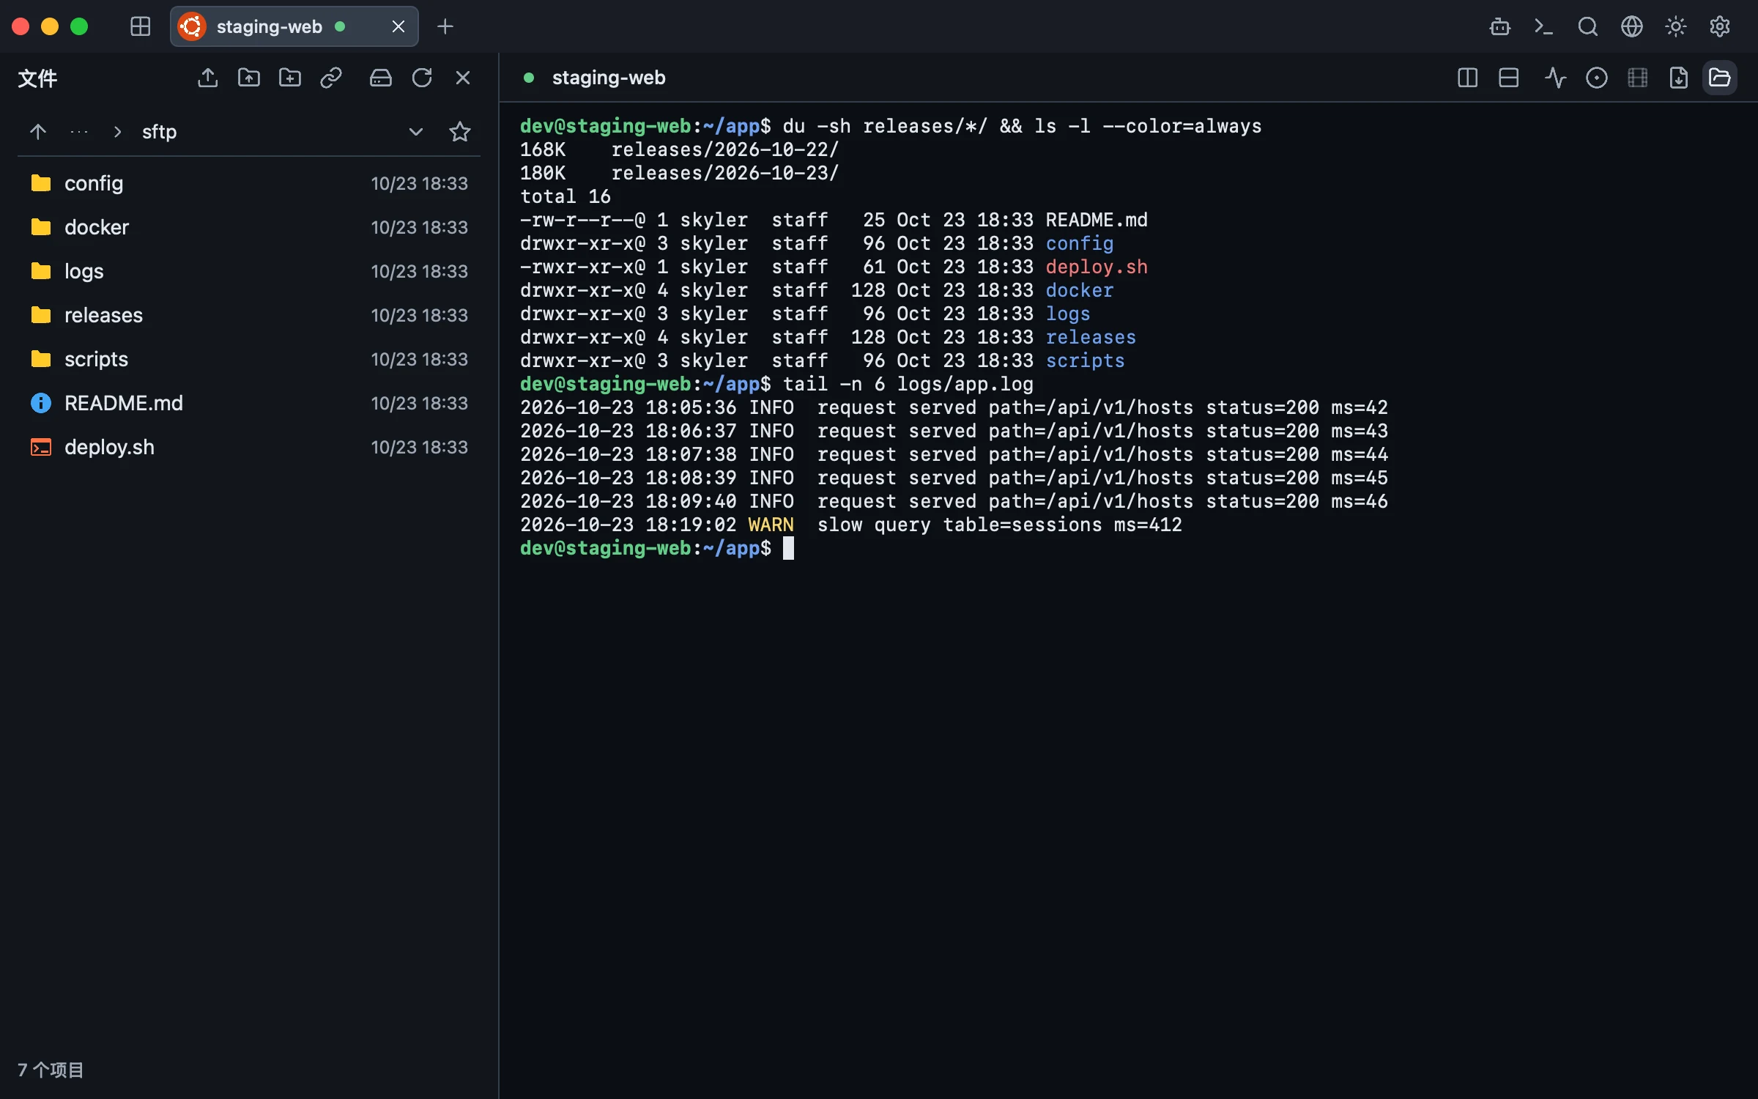Close the file panel
The image size is (1758, 1099).
coord(462,78)
